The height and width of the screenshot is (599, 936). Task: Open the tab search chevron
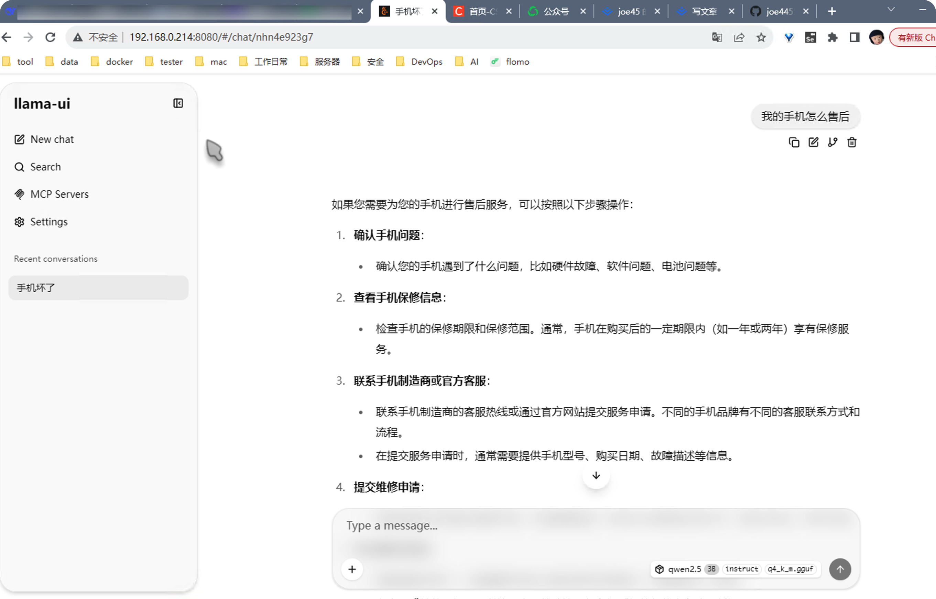coord(891,10)
